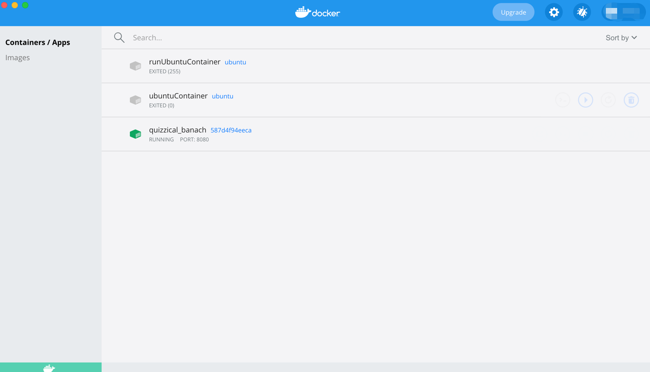Restart the ubuntuContainer container
The image size is (650, 372).
click(608, 100)
